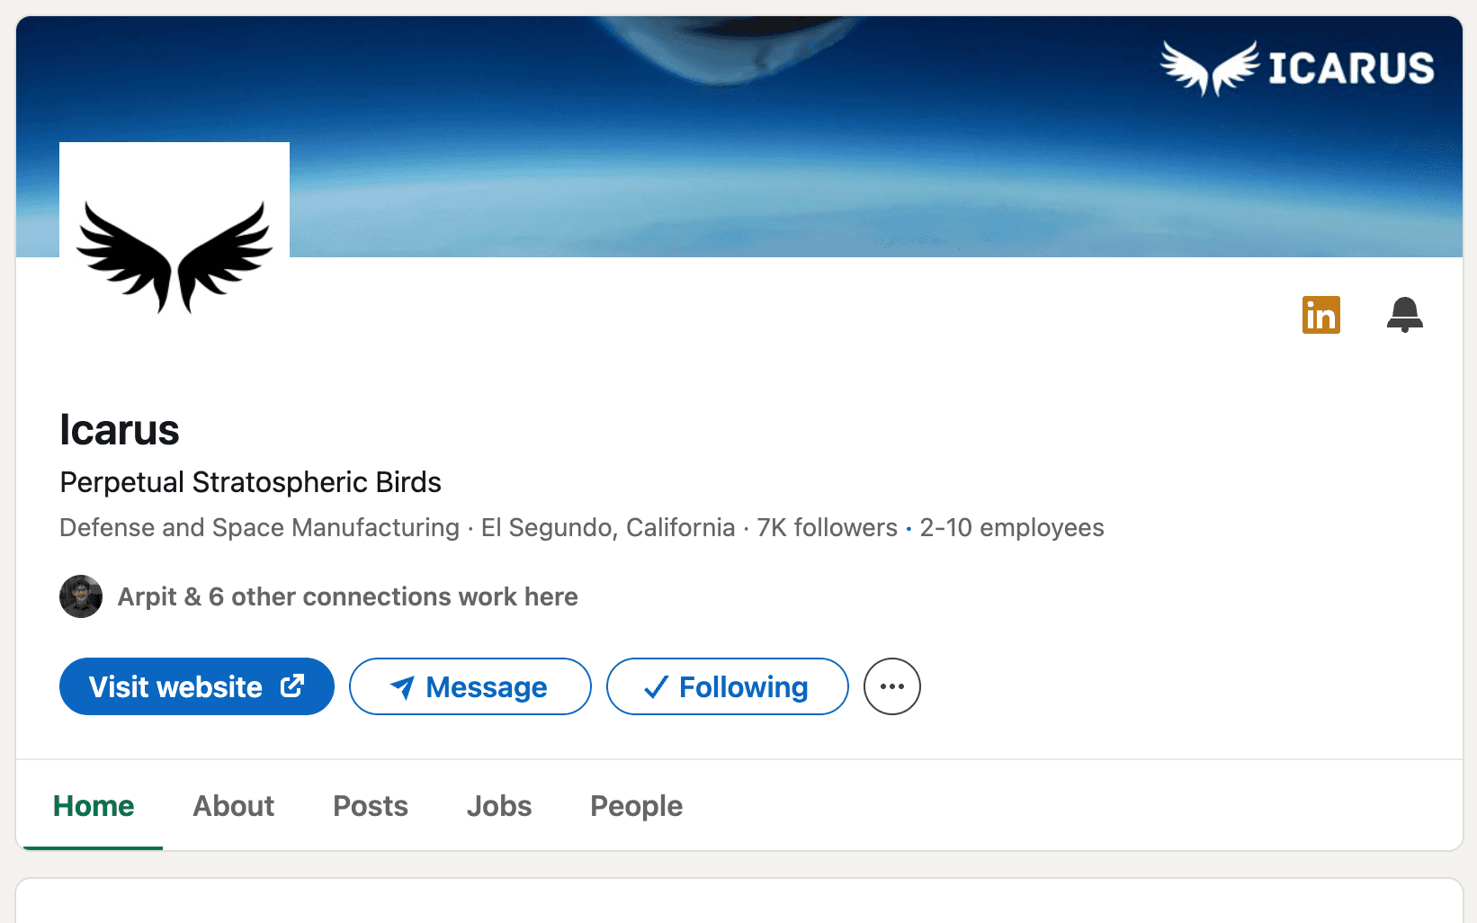Toggle the Following button to unfollow
Viewport: 1477px width, 923px height.
(x=727, y=686)
